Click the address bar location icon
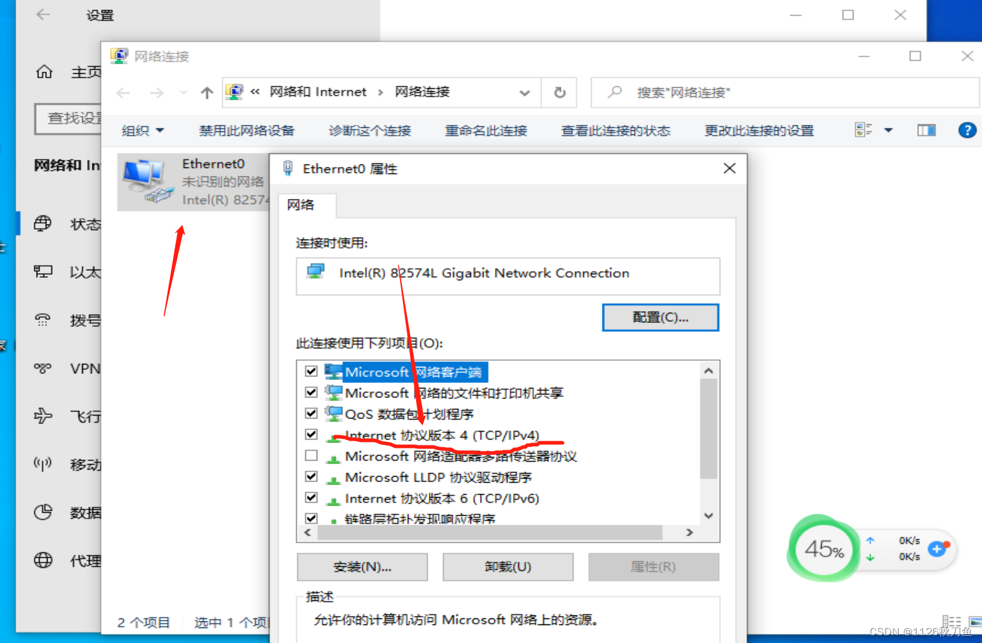The height and width of the screenshot is (643, 982). [x=234, y=92]
